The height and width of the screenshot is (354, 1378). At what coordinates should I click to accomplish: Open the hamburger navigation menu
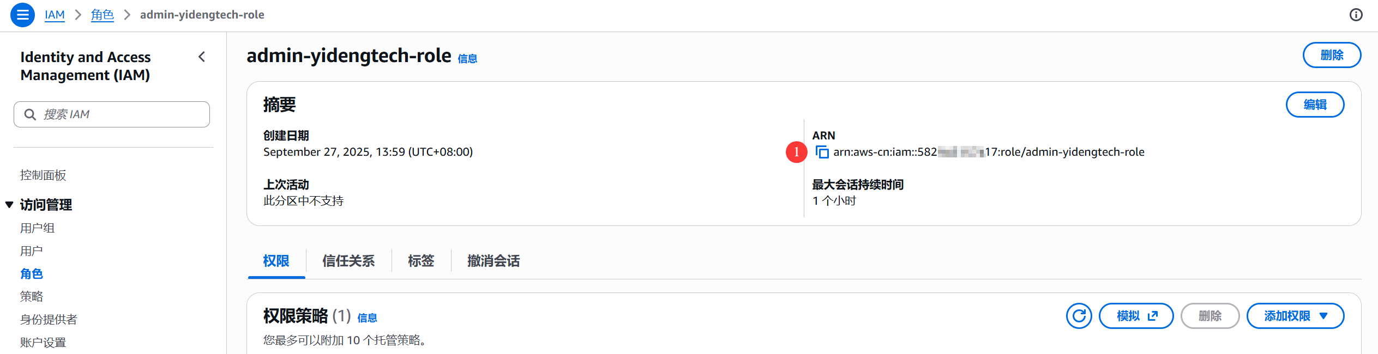[22, 15]
